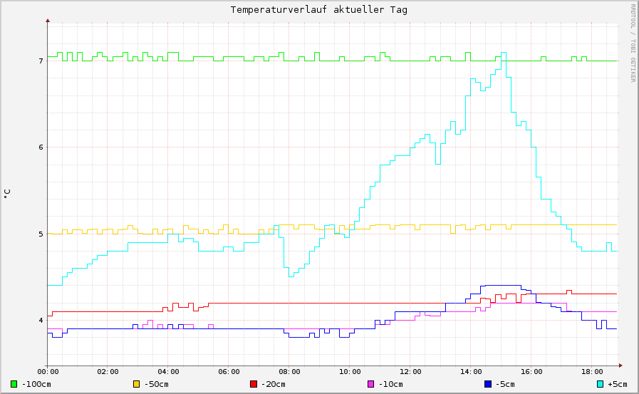Click the green -100cm legend swatch
The height and width of the screenshot is (394, 639).
[14, 384]
